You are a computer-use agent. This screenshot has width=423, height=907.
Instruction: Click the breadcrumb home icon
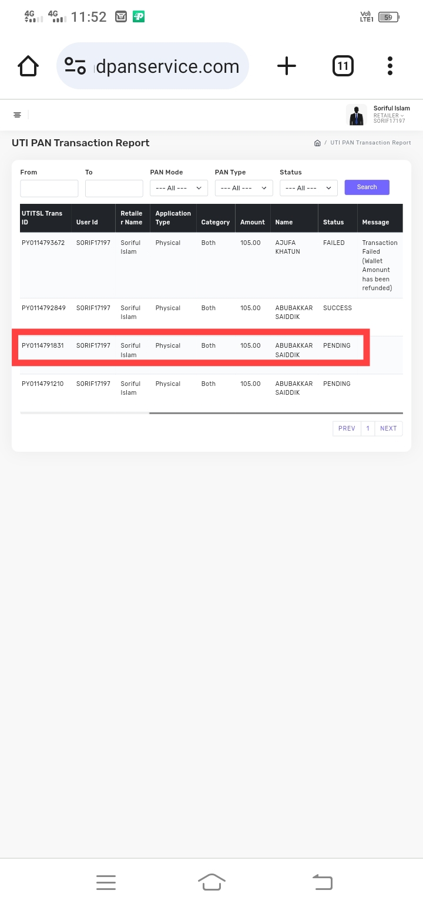point(317,143)
